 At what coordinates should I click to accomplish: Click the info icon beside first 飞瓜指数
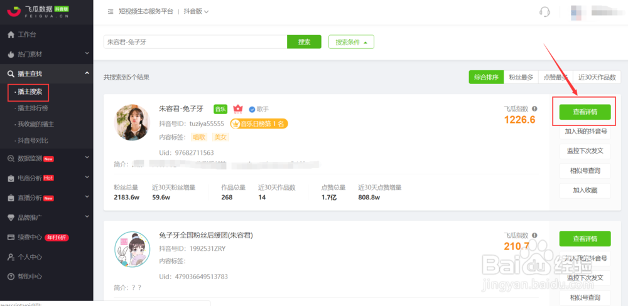click(534, 109)
